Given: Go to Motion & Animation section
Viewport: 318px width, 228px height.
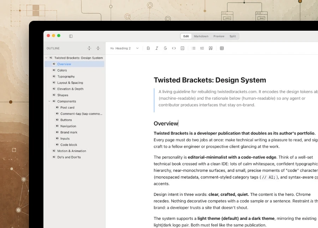Looking at the screenshot, I should 74,151.
